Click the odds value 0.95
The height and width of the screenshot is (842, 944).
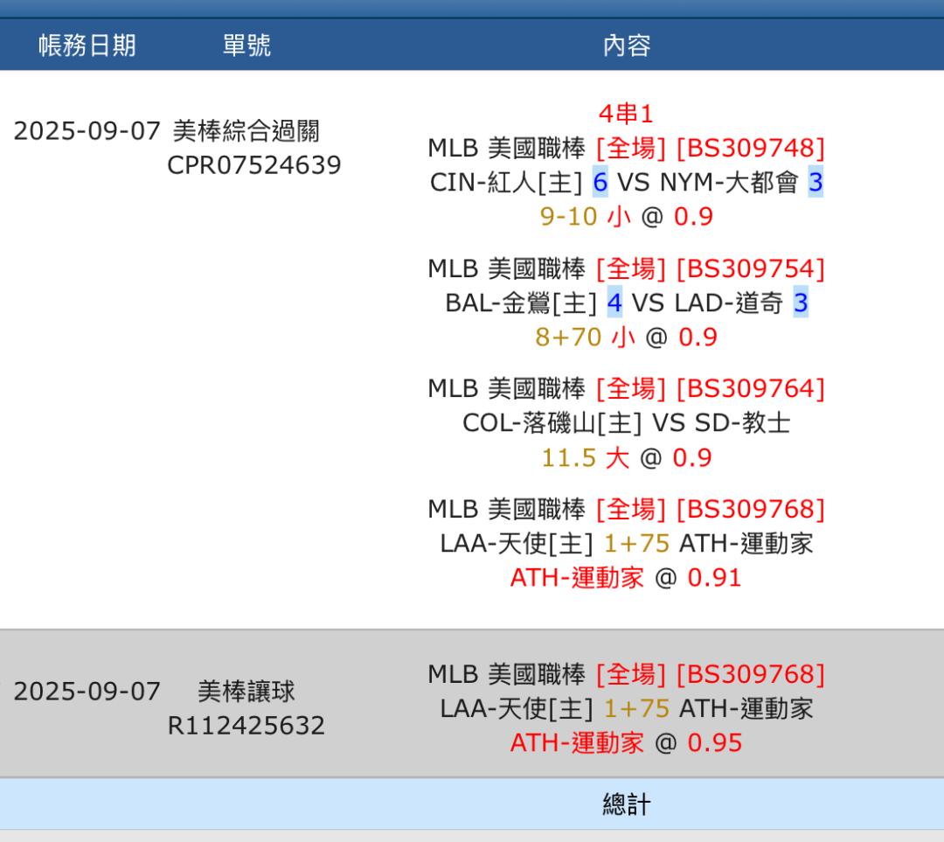(715, 742)
